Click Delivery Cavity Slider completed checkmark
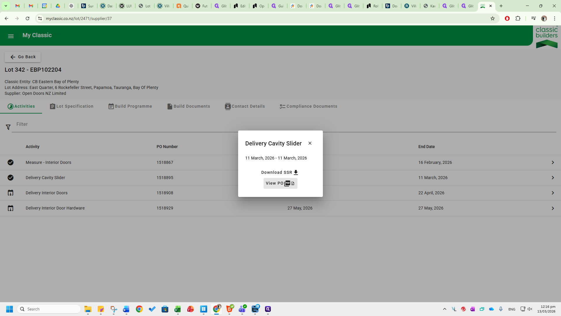Screen dimensions: 561x316 coord(11,178)
